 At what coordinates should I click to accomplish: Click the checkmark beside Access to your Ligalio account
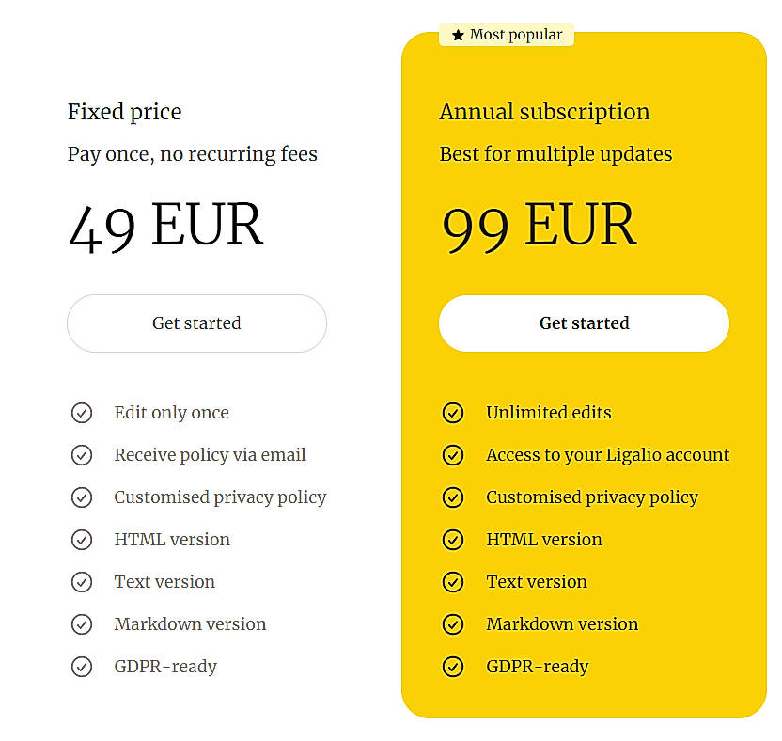(453, 454)
